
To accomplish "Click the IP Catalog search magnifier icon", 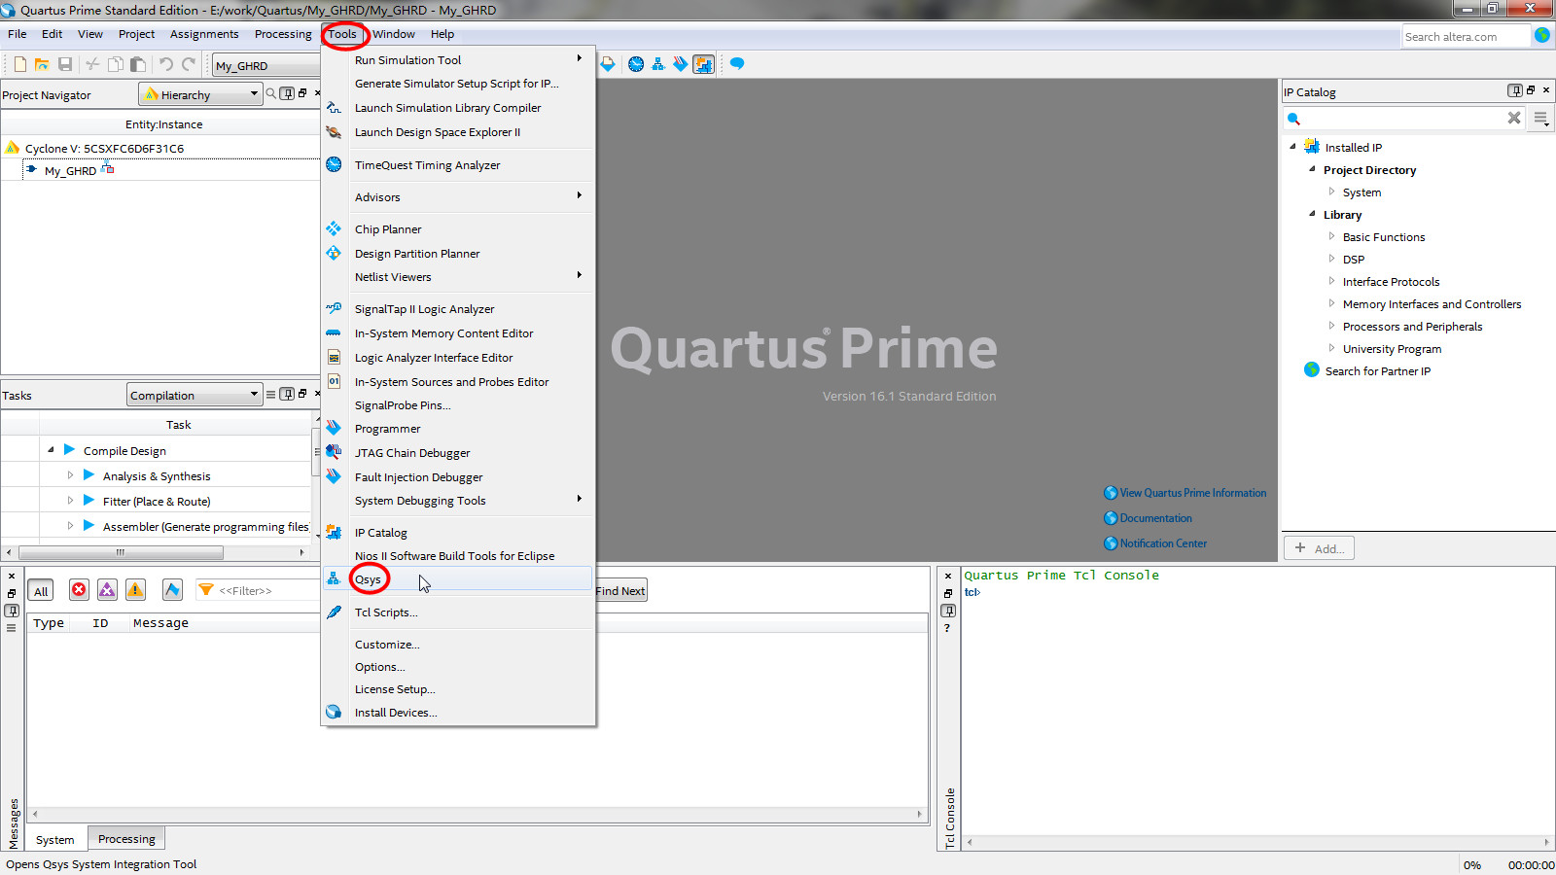I will click(1293, 119).
